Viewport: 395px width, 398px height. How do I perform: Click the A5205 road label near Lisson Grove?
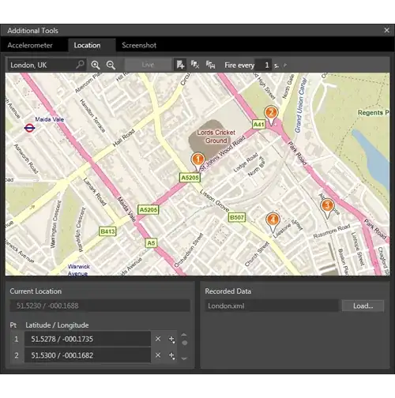(190, 178)
